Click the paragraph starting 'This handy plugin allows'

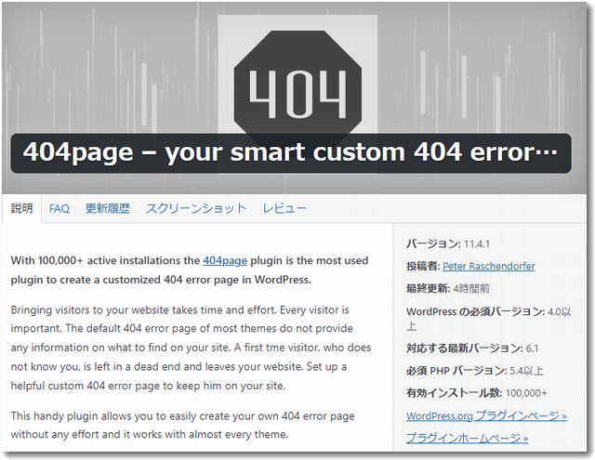coord(182,425)
